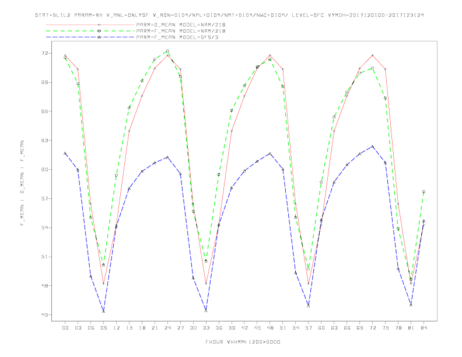The height and width of the screenshot is (357, 462).
Task: Click x-axis forecast hour label 48
Action: 270,328
